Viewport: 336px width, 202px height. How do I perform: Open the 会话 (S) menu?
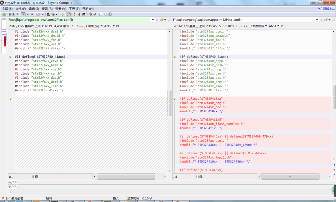[7, 9]
